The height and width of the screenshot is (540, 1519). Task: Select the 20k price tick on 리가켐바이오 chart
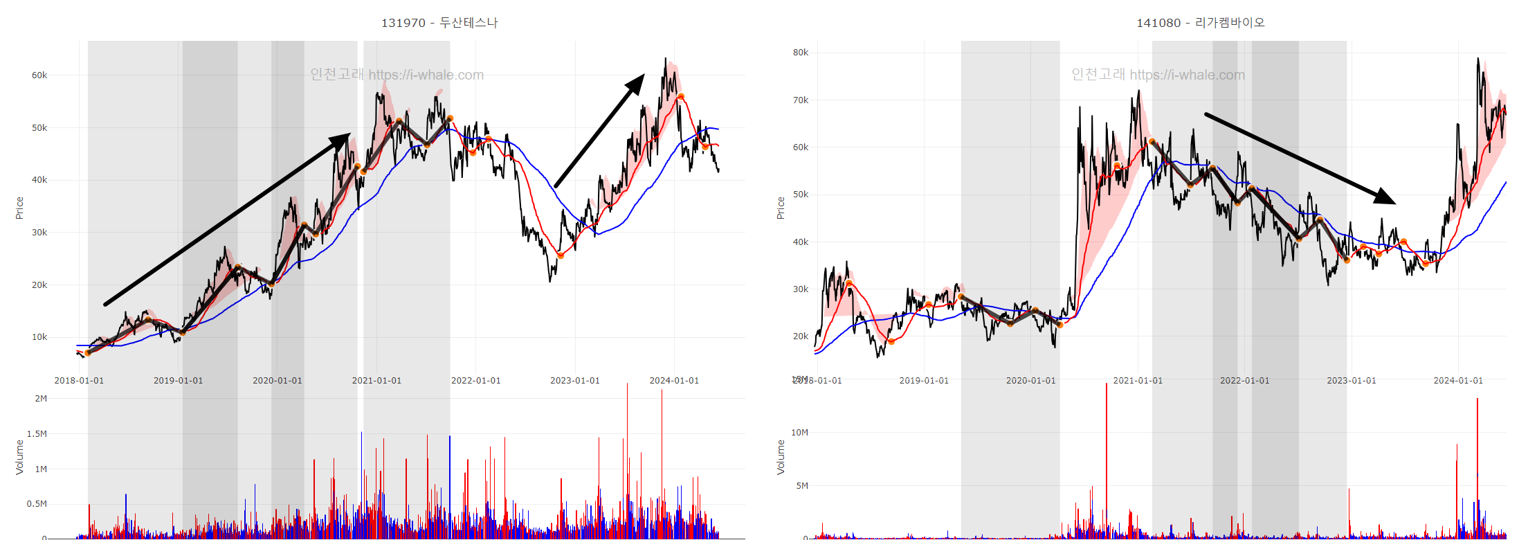tap(801, 336)
